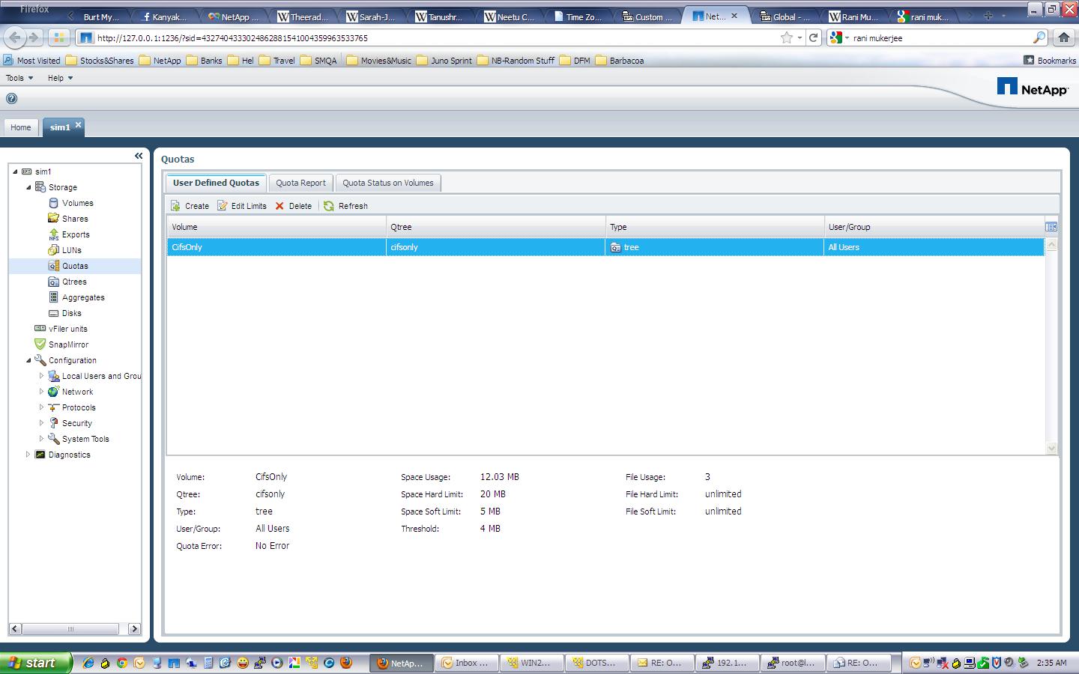This screenshot has width=1079, height=674.
Task: Expand the Network configuration node
Action: pos(42,392)
